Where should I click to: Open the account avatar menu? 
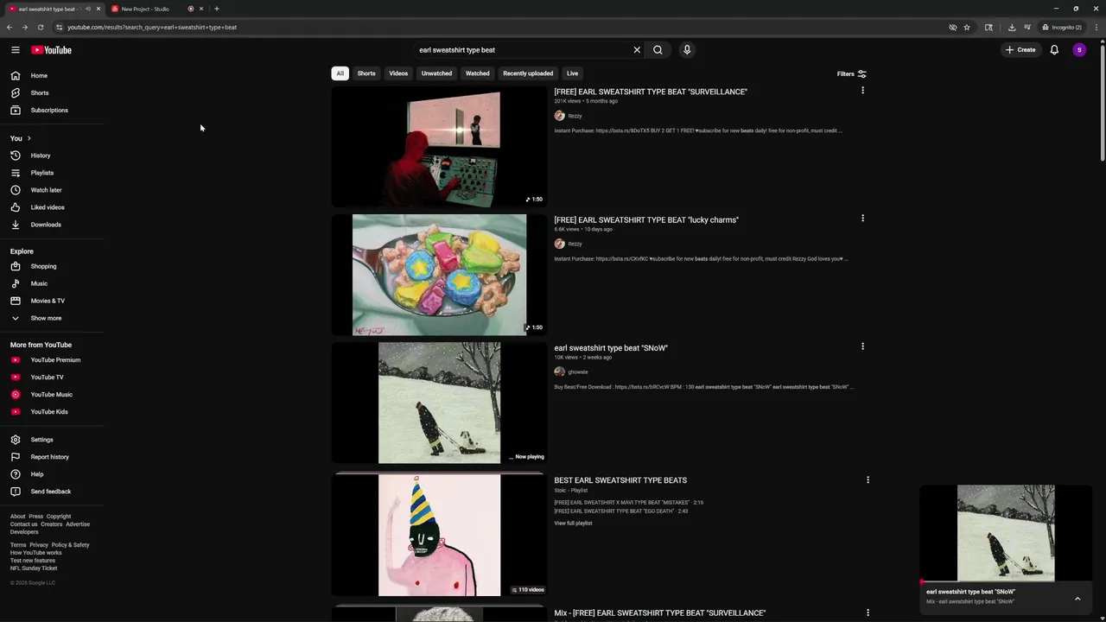tap(1079, 50)
